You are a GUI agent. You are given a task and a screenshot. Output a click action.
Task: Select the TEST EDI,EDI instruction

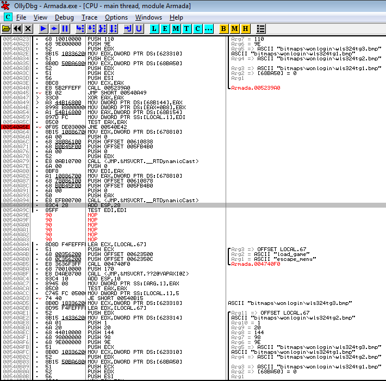[x=107, y=210]
